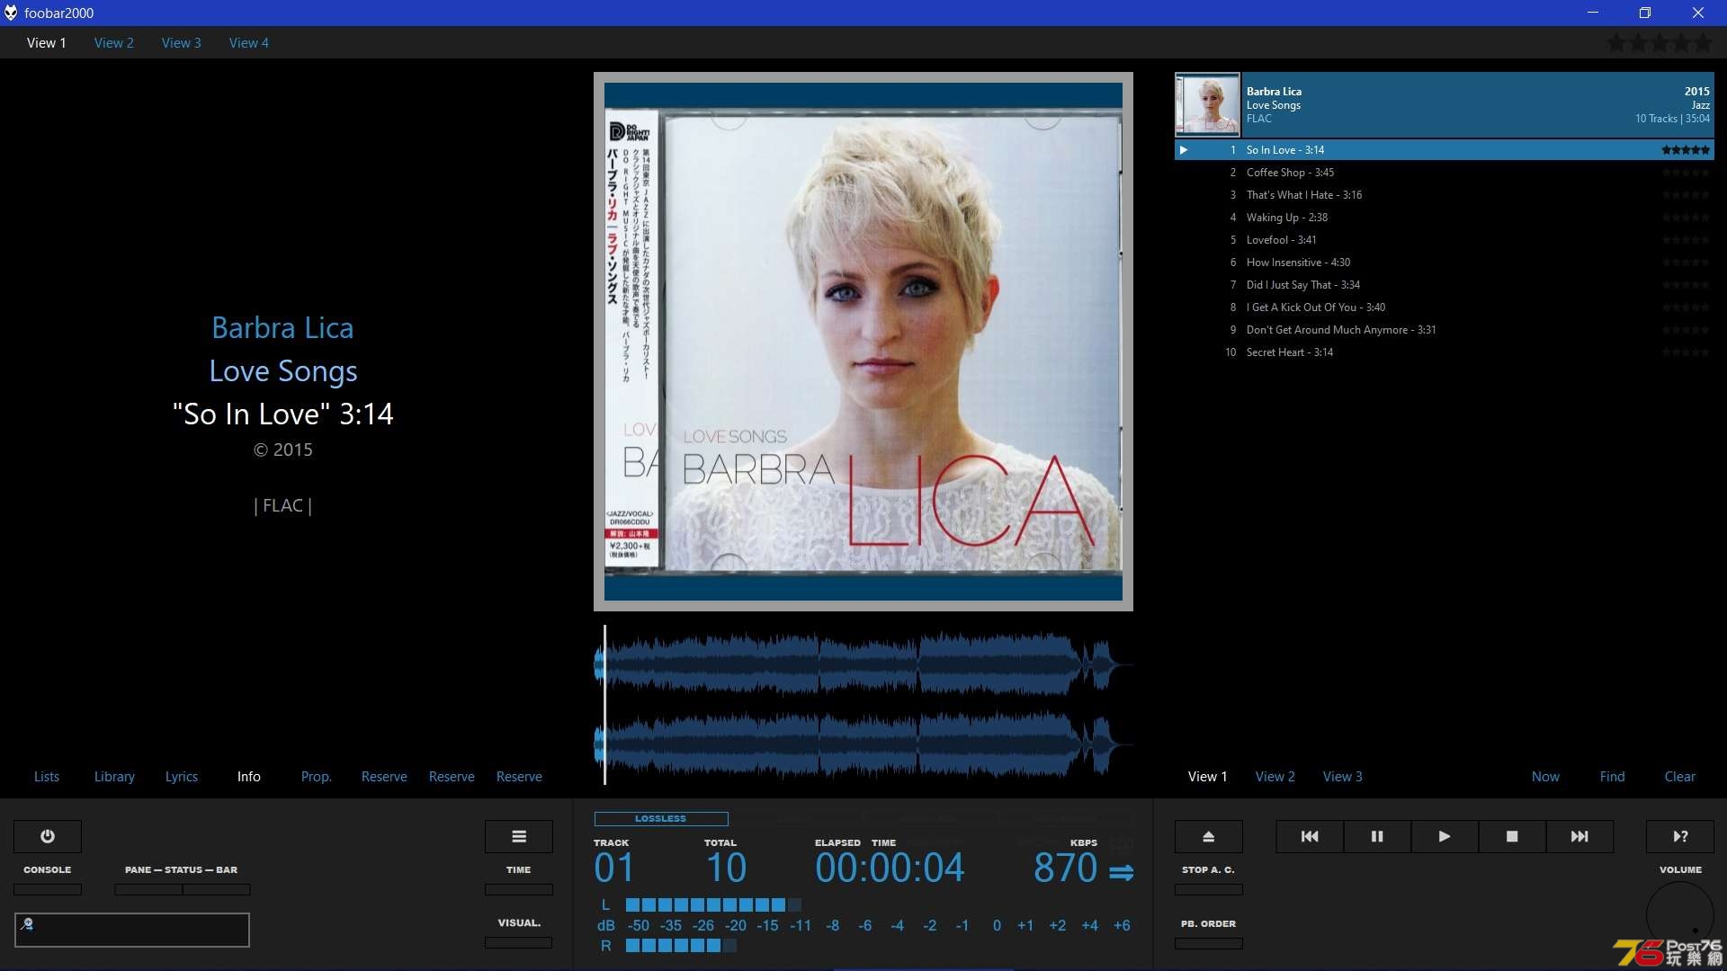Click the Barbra Lica album header thumbnail

pos(1207,104)
